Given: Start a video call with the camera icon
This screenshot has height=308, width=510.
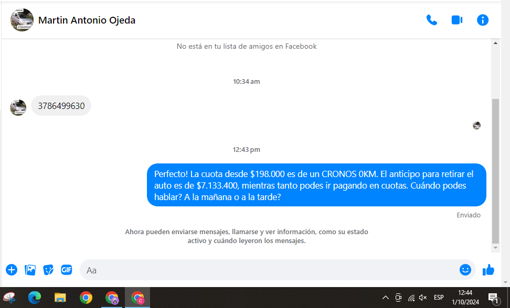Looking at the screenshot, I should coord(457,20).
